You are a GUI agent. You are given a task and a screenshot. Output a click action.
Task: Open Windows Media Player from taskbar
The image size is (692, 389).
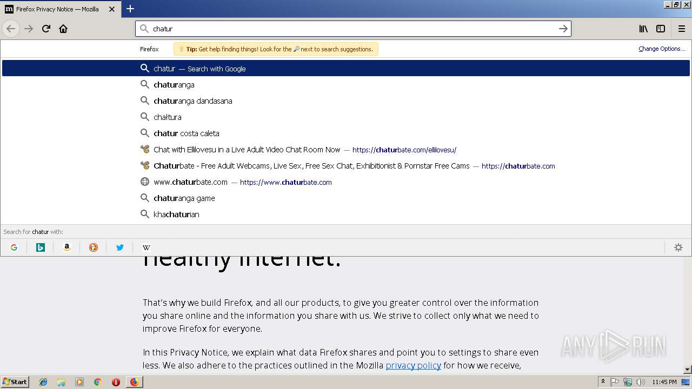tap(79, 382)
